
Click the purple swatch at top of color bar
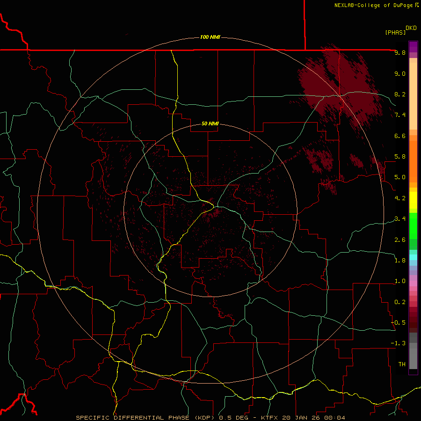(x=413, y=47)
